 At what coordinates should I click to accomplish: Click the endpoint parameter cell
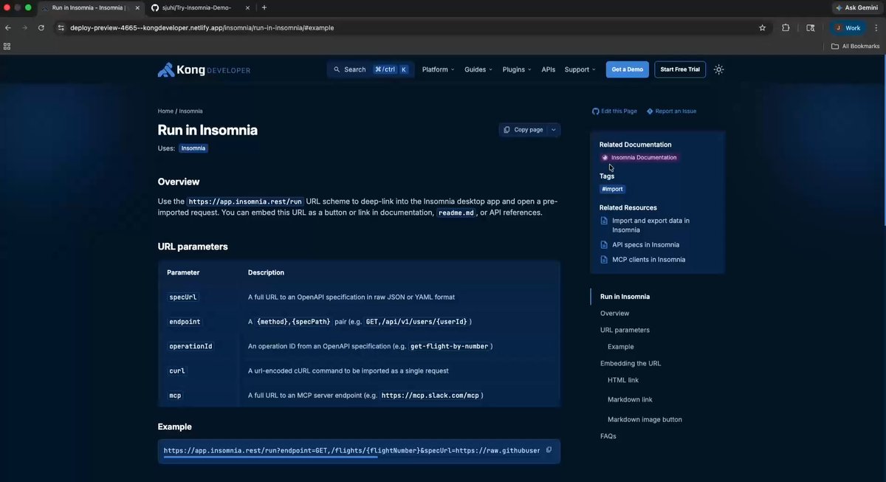click(185, 322)
